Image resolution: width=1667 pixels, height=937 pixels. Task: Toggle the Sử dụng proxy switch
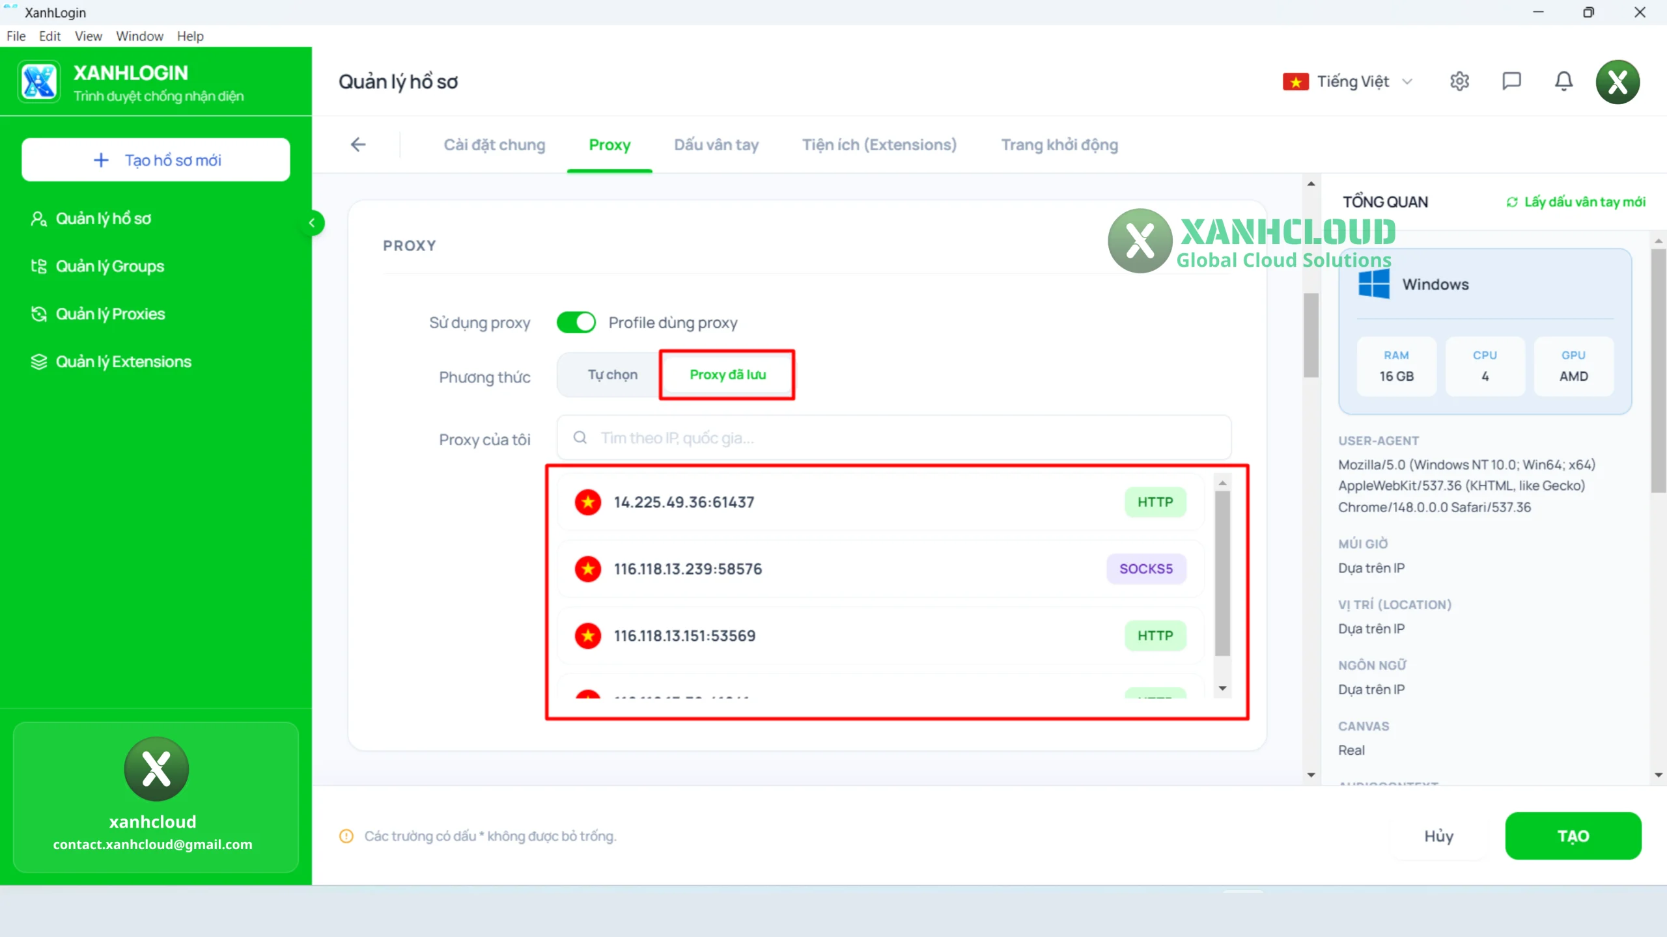576,322
